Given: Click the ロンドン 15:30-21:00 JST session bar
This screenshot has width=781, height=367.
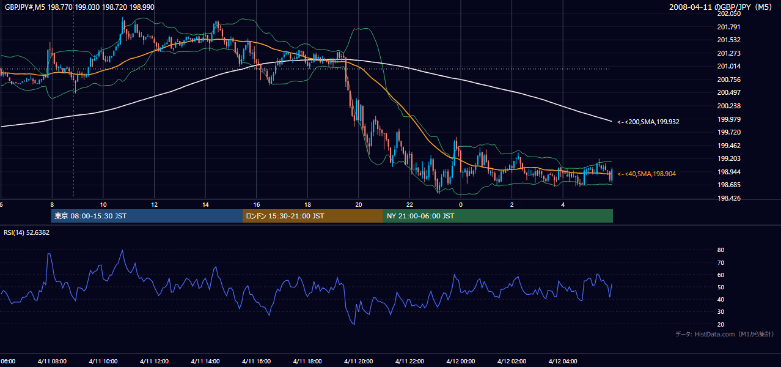Looking at the screenshot, I should coord(313,216).
